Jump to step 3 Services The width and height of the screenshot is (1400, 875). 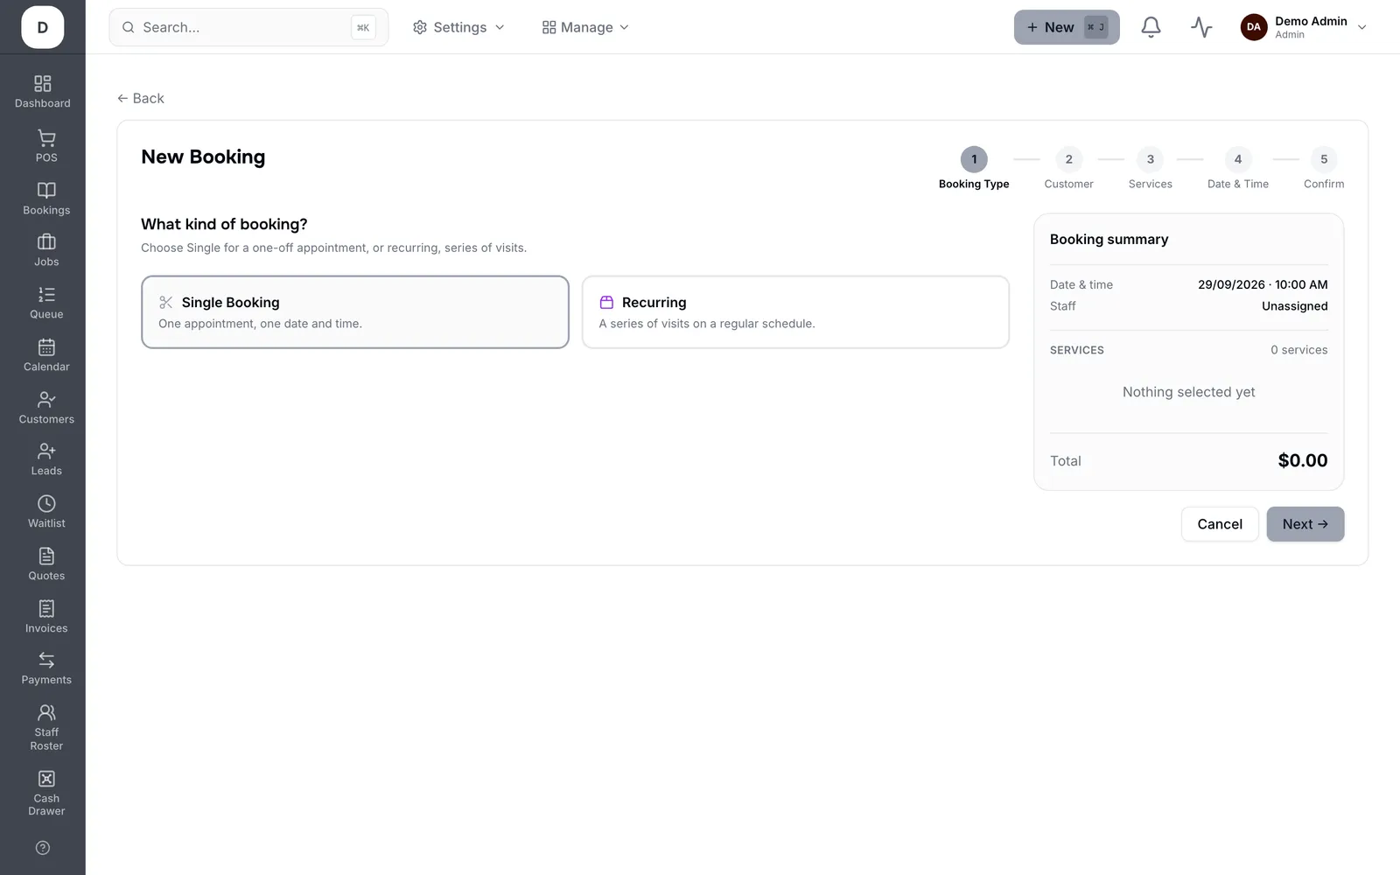coord(1150,169)
